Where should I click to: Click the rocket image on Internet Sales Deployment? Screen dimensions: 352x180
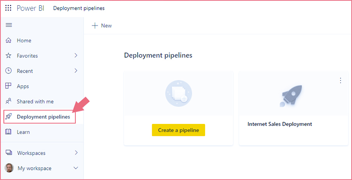[x=291, y=96]
